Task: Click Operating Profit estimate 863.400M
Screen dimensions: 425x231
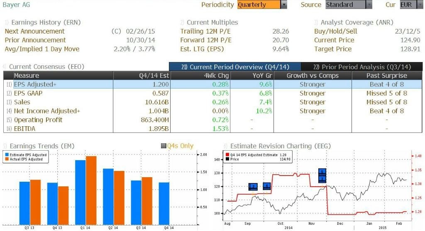Action: [x=155, y=120]
